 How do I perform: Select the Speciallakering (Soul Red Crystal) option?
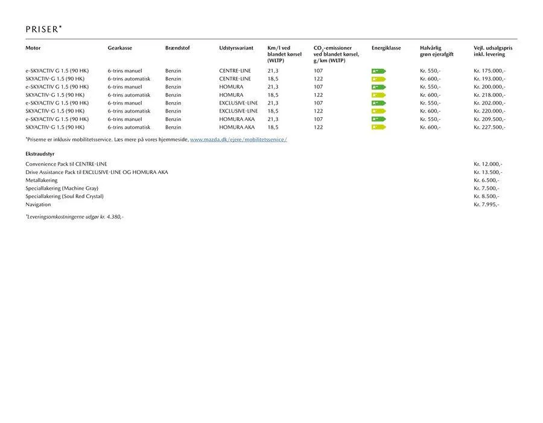[65, 196]
